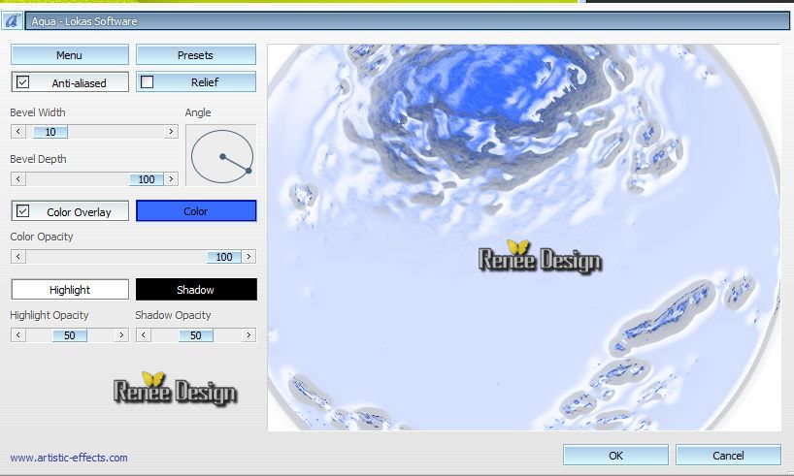The height and width of the screenshot is (476, 794).
Task: Decrease Highlight Opacity with left arrow
Action: click(18, 334)
